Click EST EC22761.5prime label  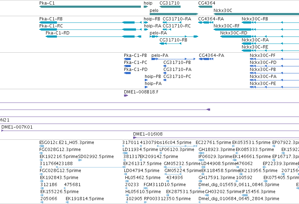click(213, 143)
